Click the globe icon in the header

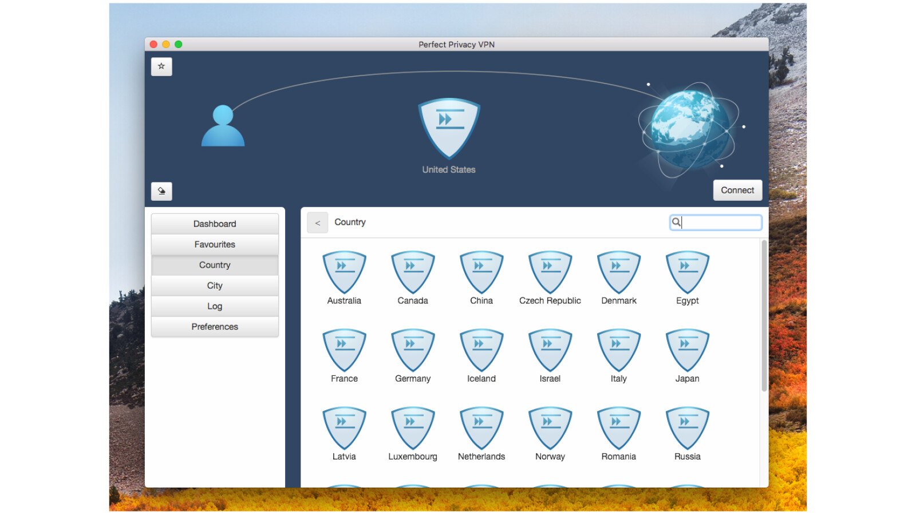tap(689, 129)
